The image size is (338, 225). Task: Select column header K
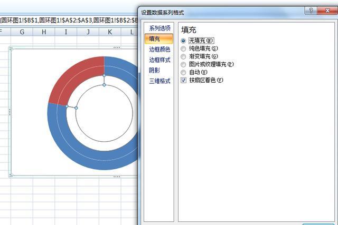click(x=110, y=32)
